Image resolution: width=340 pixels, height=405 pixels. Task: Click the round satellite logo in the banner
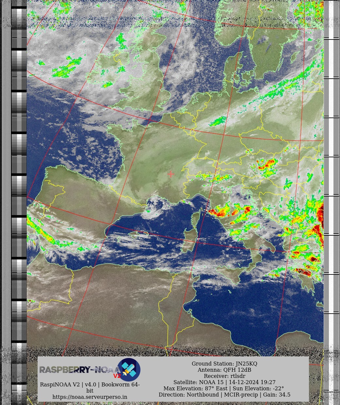[x=128, y=369]
